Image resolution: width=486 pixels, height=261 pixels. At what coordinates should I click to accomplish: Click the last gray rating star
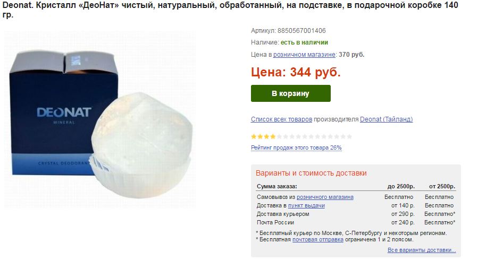(349, 136)
